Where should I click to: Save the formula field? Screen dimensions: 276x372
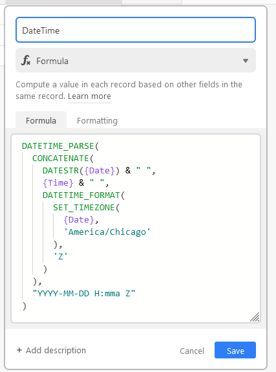click(x=235, y=350)
